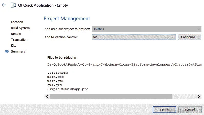Viewport: 204px width, 115px height.
Task: Select the Build System wizard step
Action: pyautogui.click(x=20, y=28)
